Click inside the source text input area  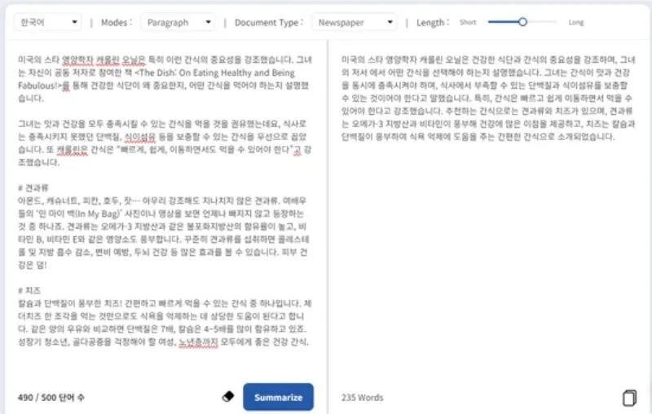(x=165, y=208)
